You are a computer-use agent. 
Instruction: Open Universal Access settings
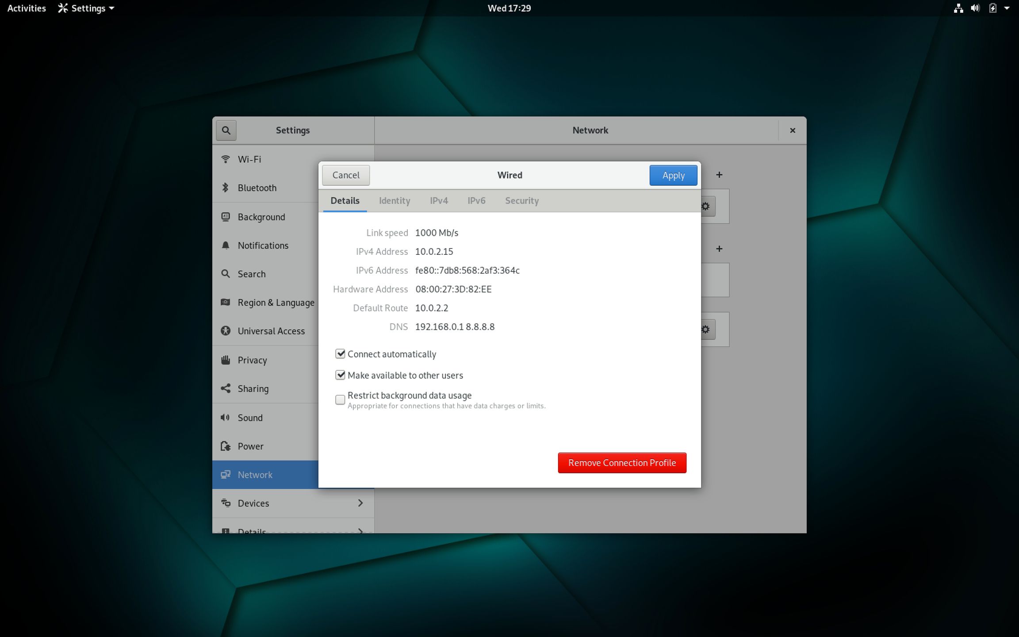coord(271,331)
